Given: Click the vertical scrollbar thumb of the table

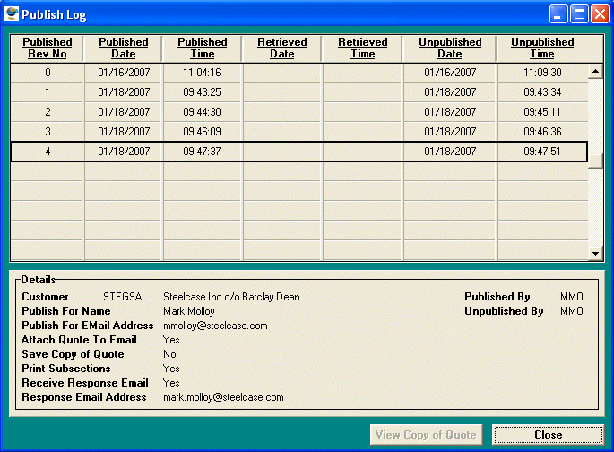Looking at the screenshot, I should coord(595,161).
